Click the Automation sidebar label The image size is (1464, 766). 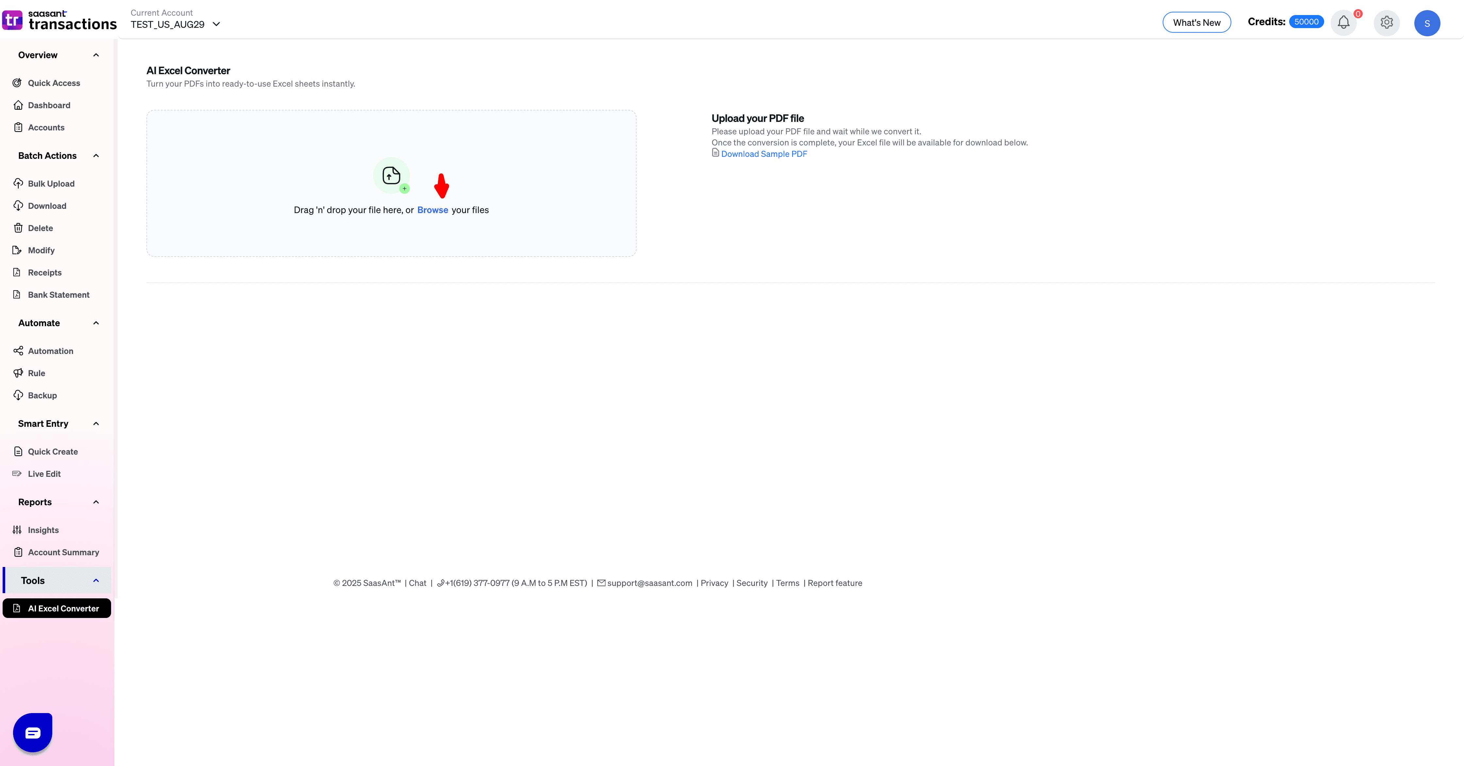pos(51,351)
